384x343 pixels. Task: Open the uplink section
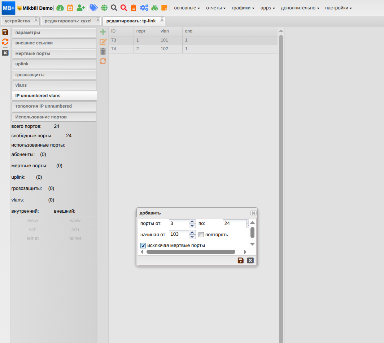coord(54,64)
